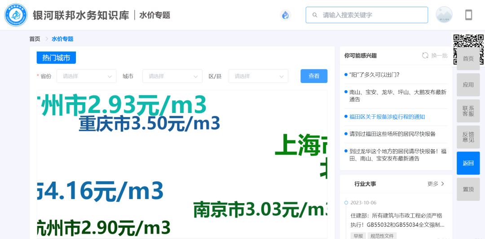Open the water drop assistant icon
Screen dimensions: 485x239
point(286,15)
